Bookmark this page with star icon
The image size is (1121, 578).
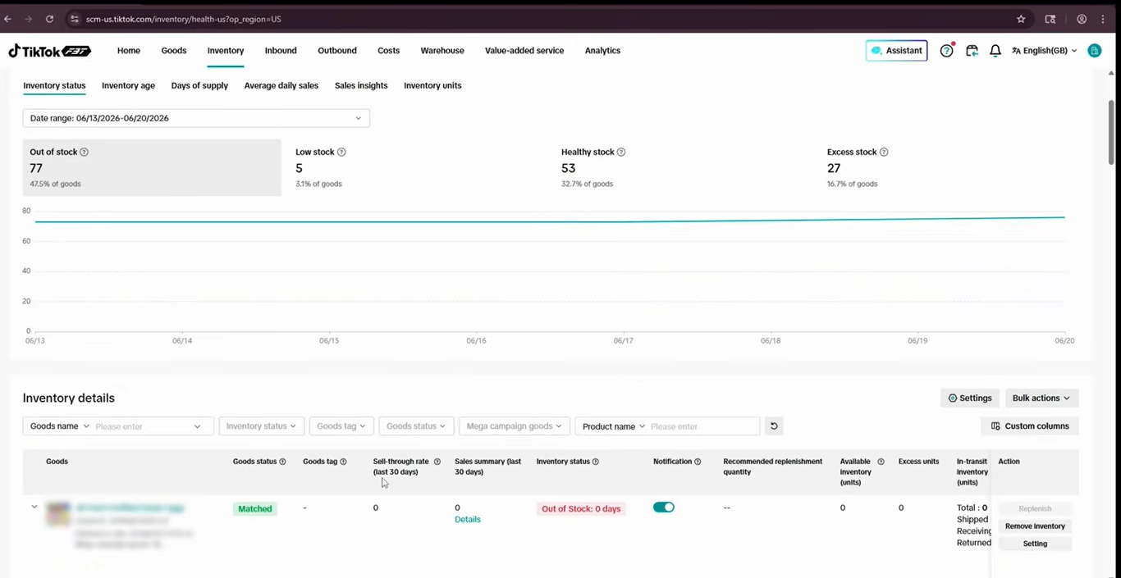1021,19
